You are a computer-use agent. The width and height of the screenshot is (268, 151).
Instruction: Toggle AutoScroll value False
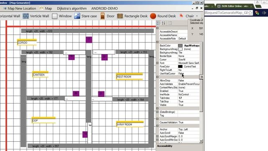tap(189, 133)
